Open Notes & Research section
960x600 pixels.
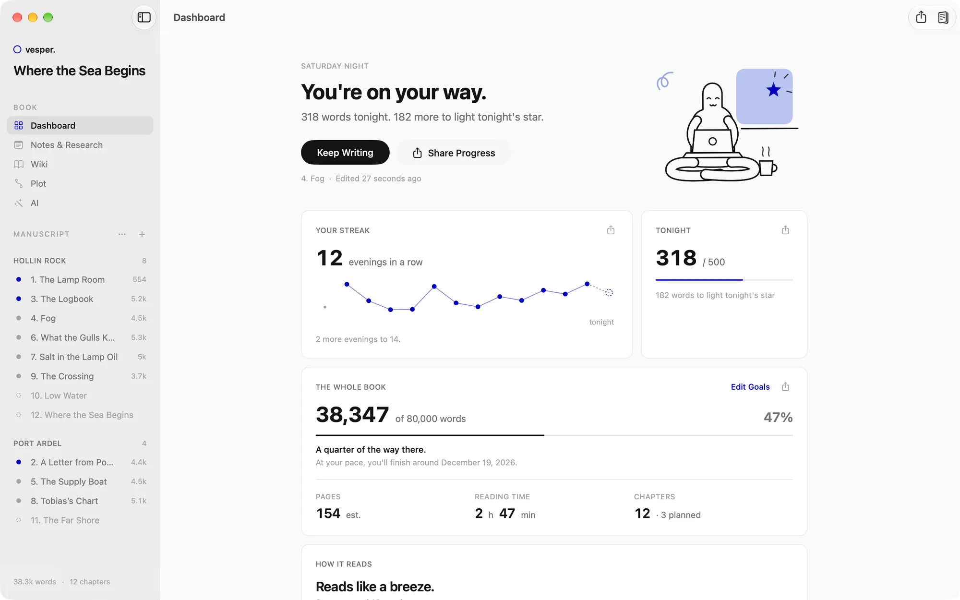80,145
